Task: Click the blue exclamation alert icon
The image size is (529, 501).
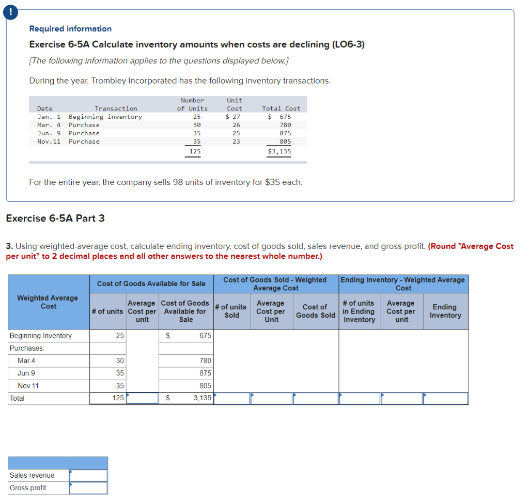Action: [x=10, y=12]
